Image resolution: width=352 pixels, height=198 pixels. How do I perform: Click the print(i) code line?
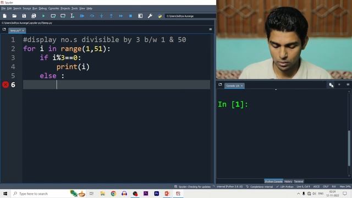(x=73, y=67)
